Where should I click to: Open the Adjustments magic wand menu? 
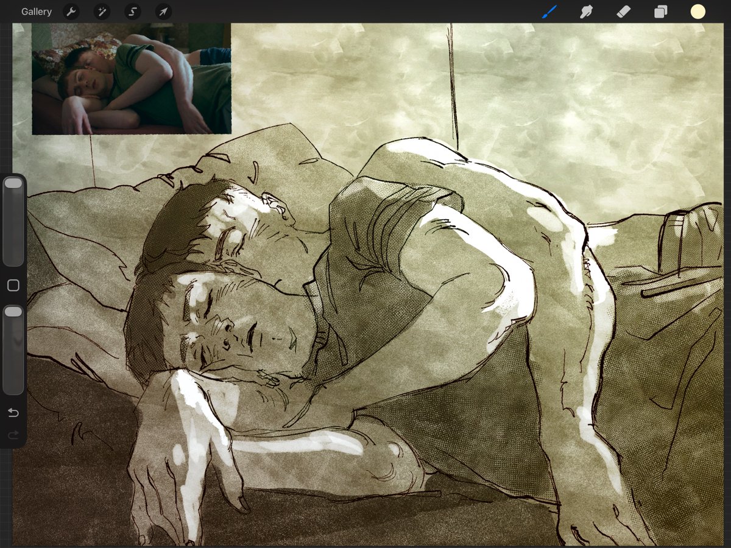point(102,12)
